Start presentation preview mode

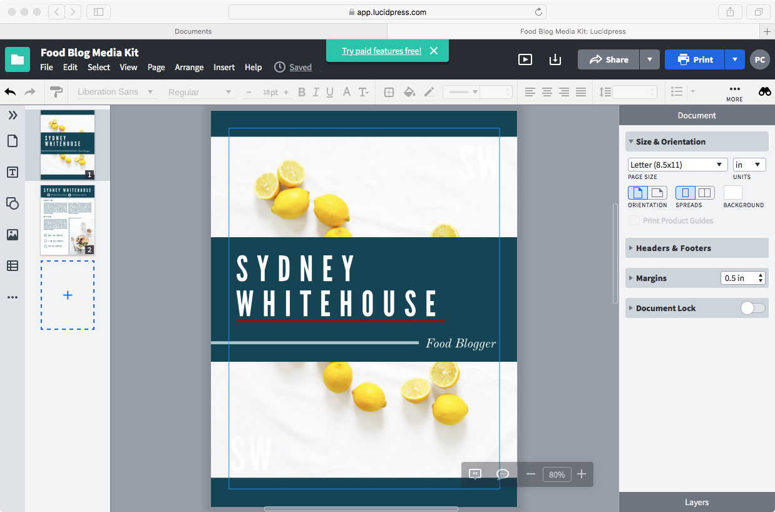[x=525, y=59]
